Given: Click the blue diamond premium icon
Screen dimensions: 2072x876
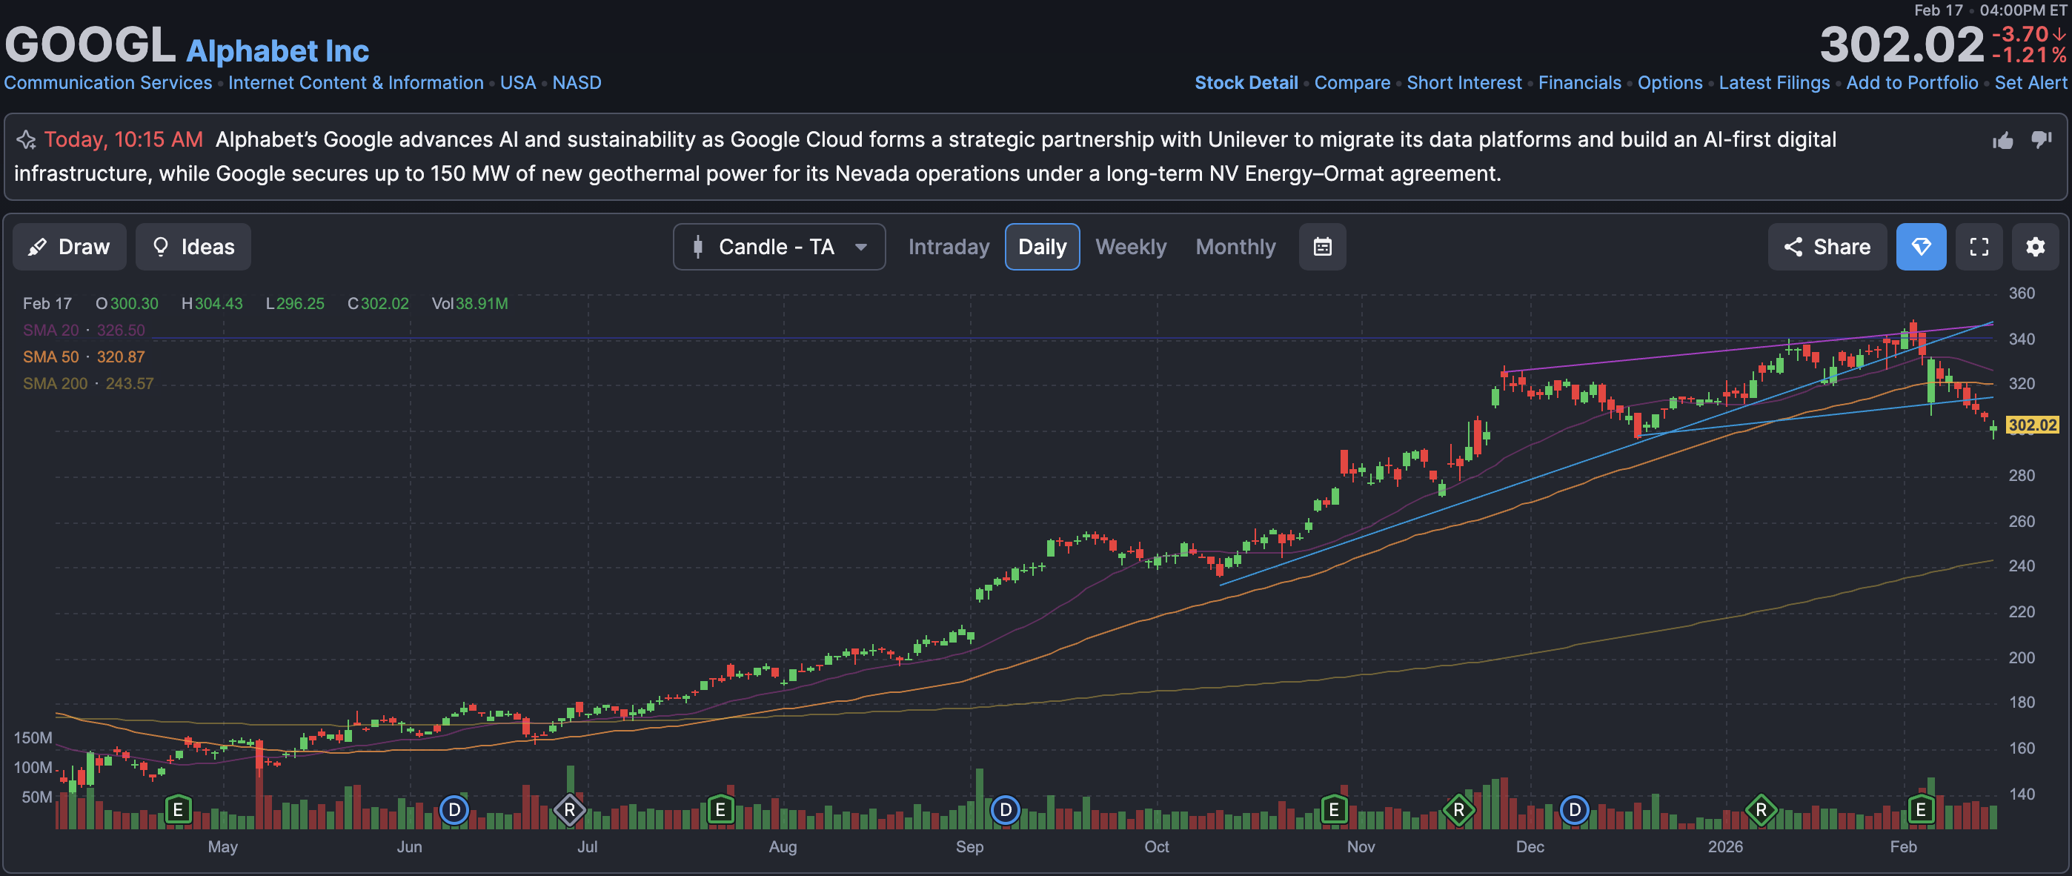Looking at the screenshot, I should pyautogui.click(x=1921, y=247).
